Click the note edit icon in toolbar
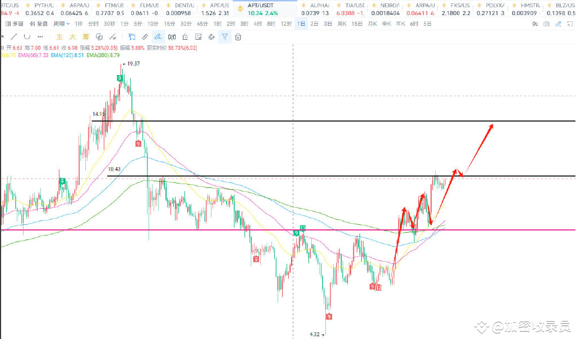 pos(198,36)
